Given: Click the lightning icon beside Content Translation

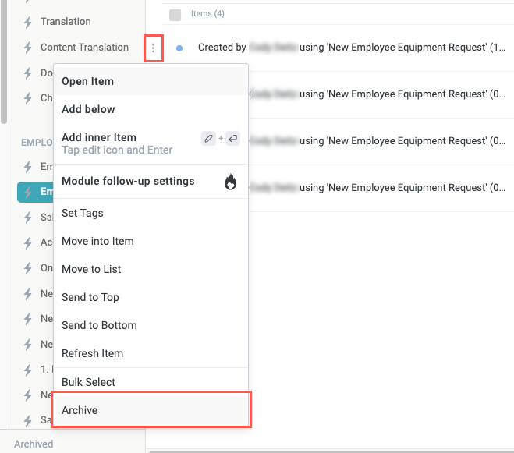Looking at the screenshot, I should coord(28,48).
